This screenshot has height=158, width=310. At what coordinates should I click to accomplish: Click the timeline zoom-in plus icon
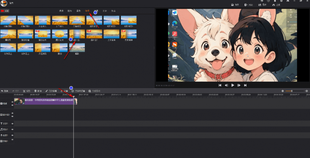coord(307,91)
